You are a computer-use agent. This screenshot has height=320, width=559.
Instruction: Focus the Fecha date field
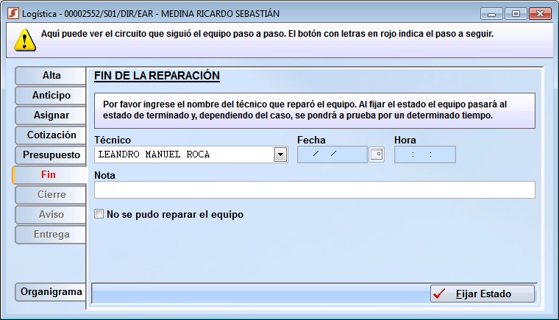pyautogui.click(x=332, y=154)
